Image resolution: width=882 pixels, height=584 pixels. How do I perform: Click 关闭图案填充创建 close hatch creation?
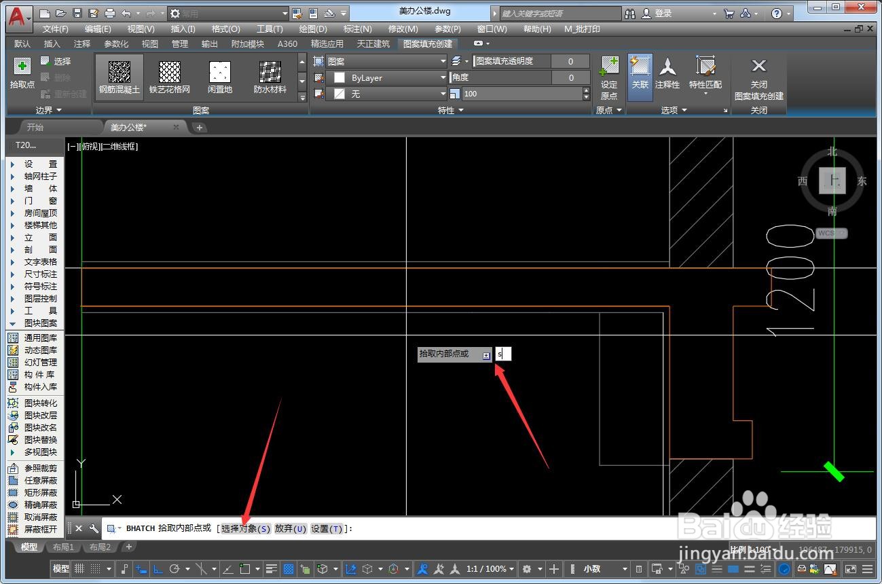click(x=759, y=79)
